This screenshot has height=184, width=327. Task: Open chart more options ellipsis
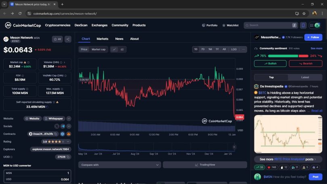(243, 49)
